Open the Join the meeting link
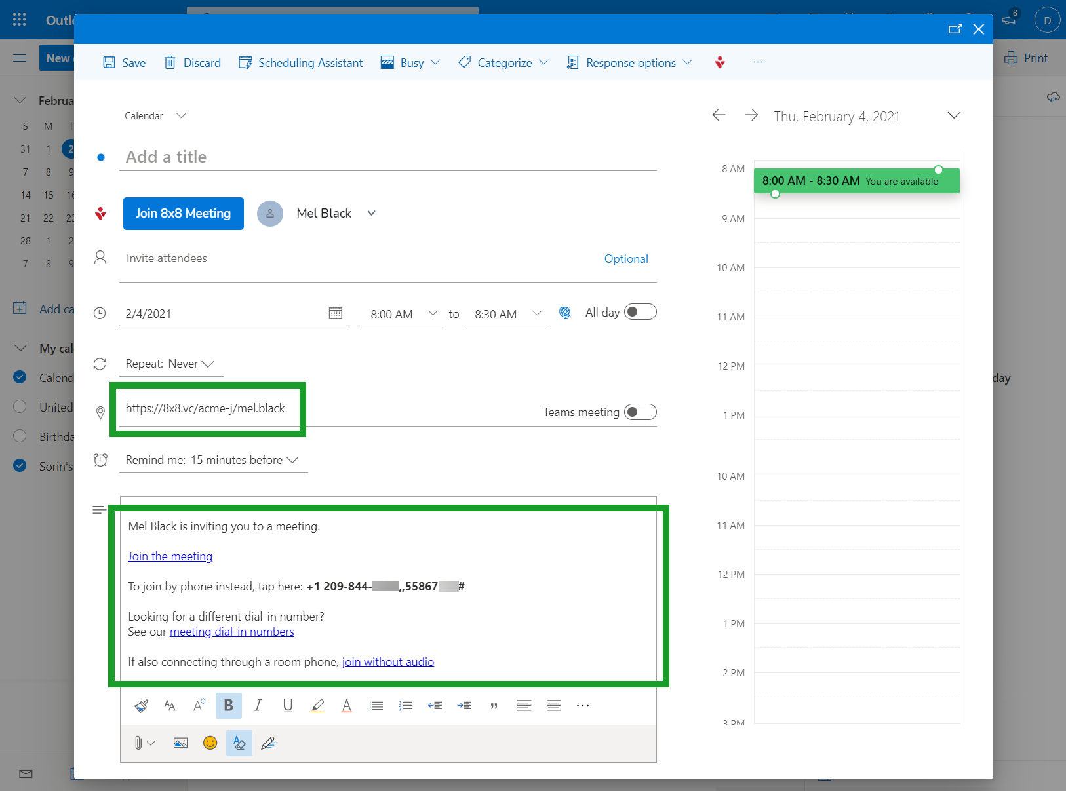 (x=170, y=556)
